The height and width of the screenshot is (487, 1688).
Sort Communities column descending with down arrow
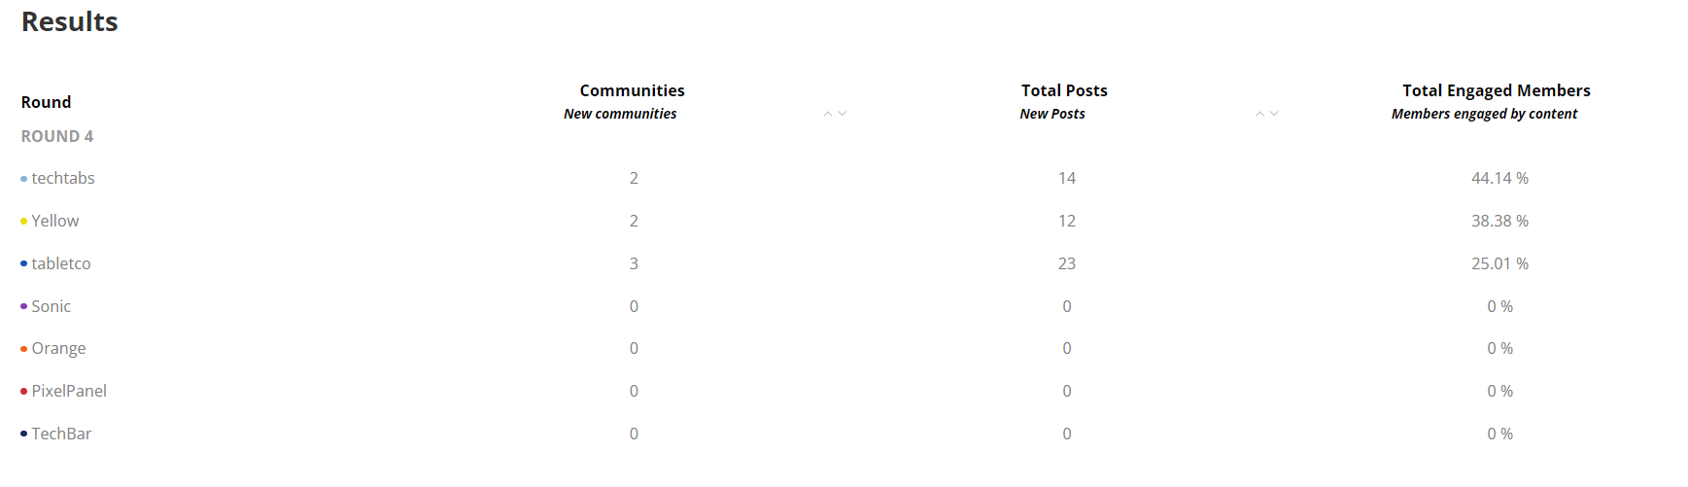point(843,114)
